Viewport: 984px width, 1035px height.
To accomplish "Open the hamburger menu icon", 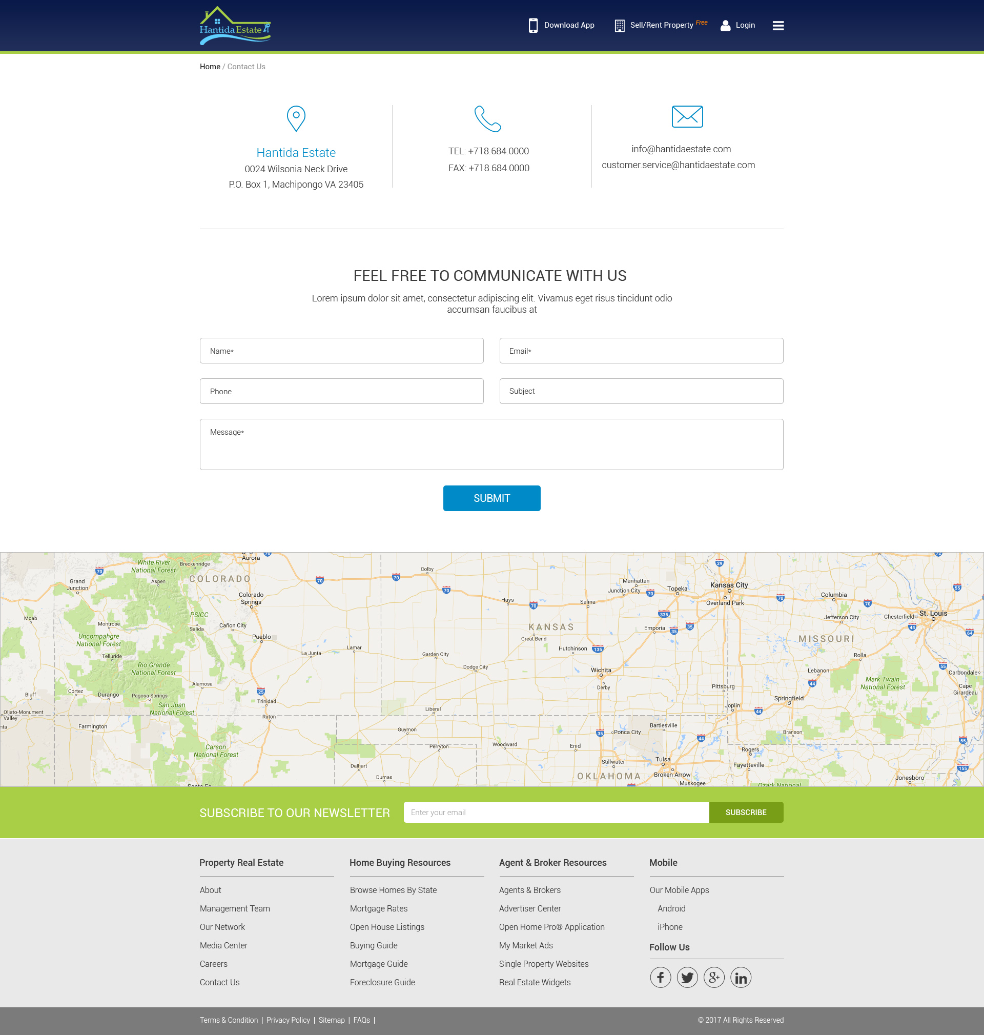I will (x=778, y=26).
